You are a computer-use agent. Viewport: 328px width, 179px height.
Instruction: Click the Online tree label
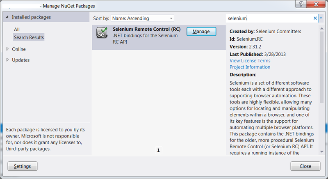coord(19,49)
